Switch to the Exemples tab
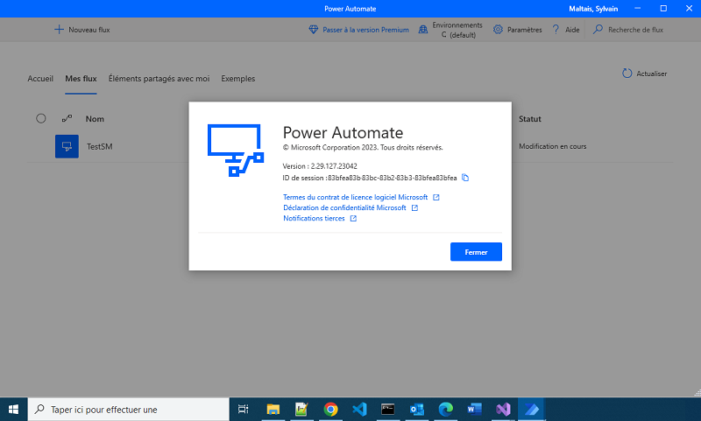701x421 pixels. pyautogui.click(x=237, y=79)
